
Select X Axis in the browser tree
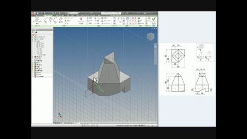click(40, 49)
